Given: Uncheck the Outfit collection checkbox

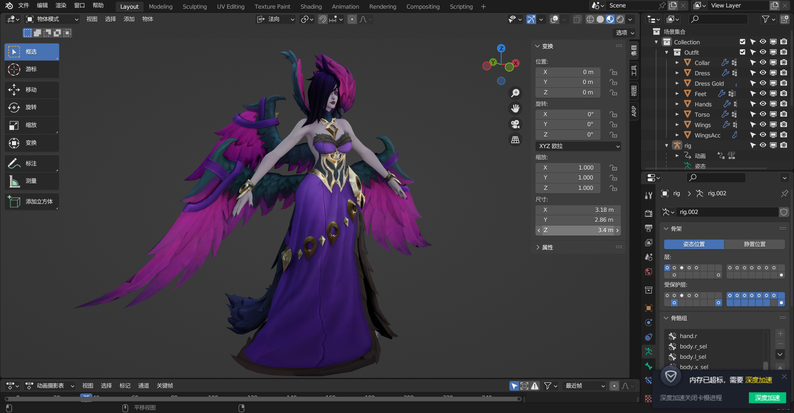Looking at the screenshot, I should tap(742, 52).
